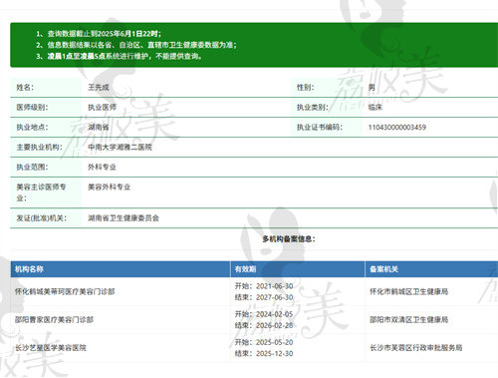This screenshot has width=498, height=378.
Task: Click the 发证(批准)机关 label
Action: (x=42, y=218)
